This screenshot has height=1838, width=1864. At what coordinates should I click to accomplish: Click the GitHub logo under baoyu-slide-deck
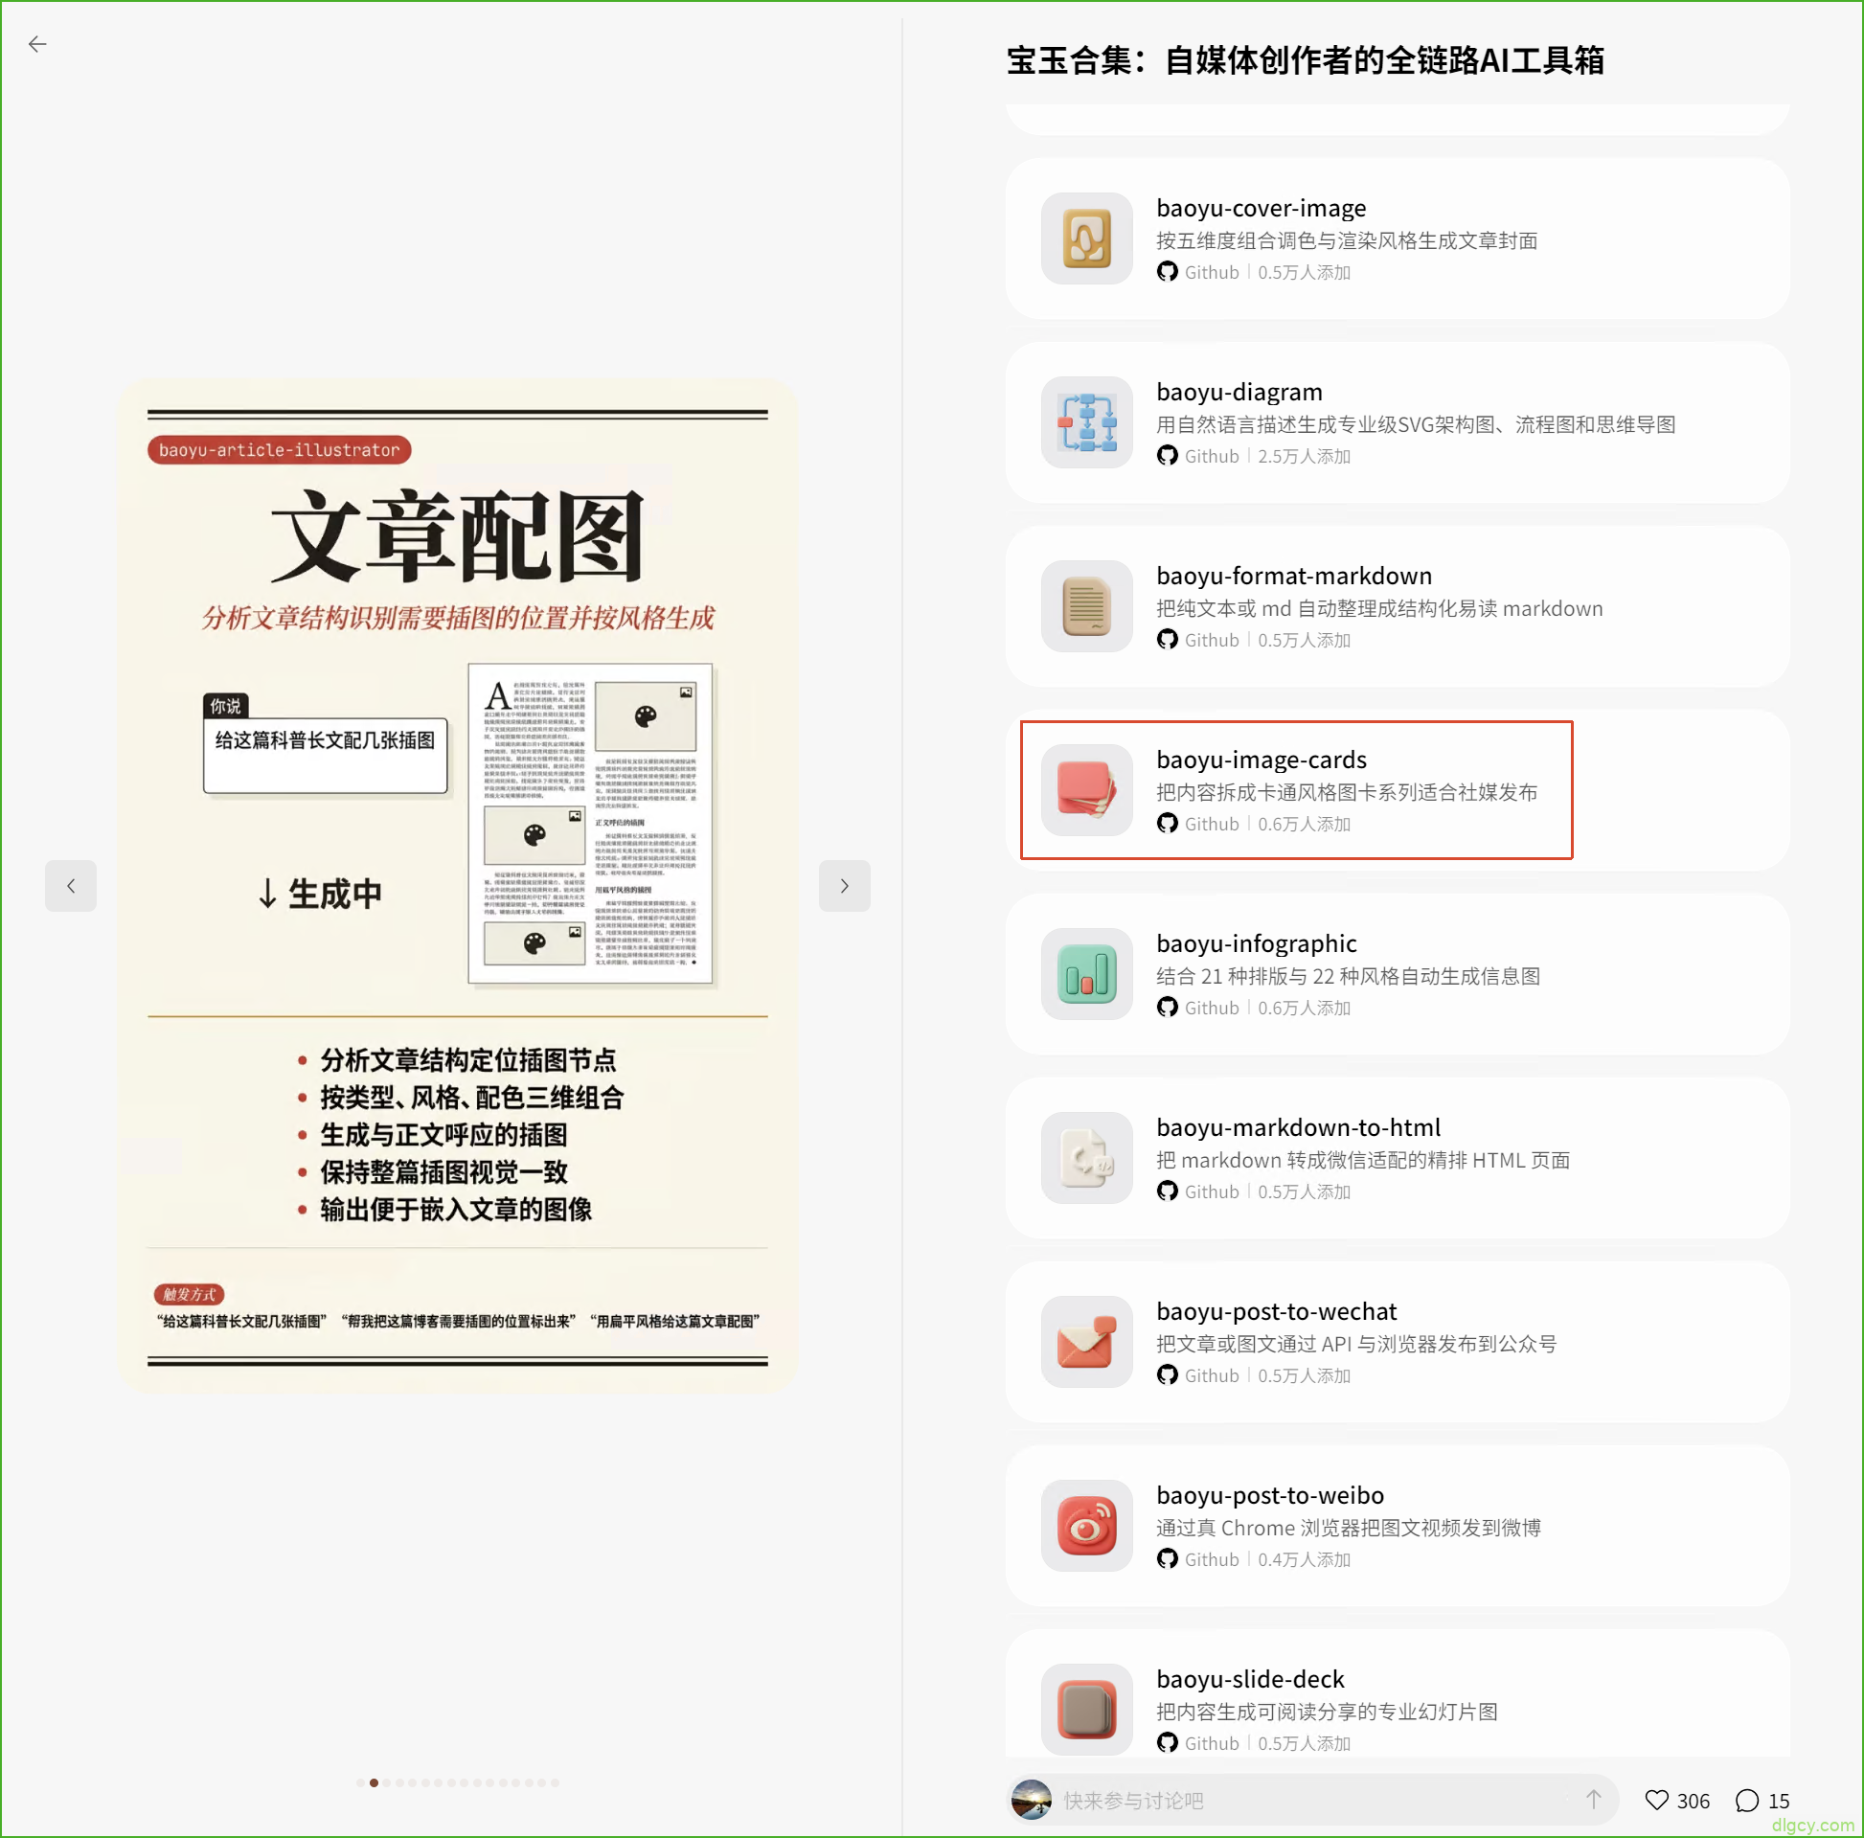[x=1168, y=1742]
